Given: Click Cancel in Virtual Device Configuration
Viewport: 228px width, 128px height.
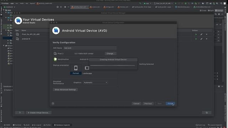Looking at the screenshot, I should pyautogui.click(x=136, y=103).
